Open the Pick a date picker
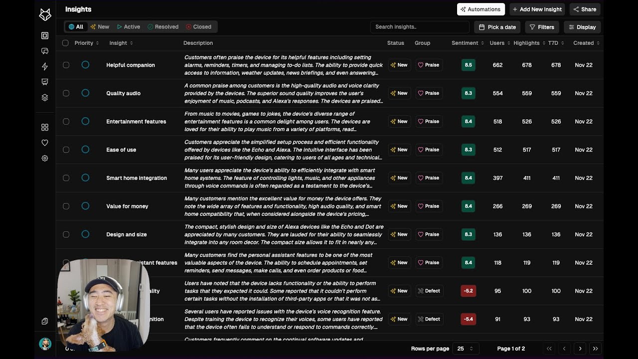 point(497,27)
